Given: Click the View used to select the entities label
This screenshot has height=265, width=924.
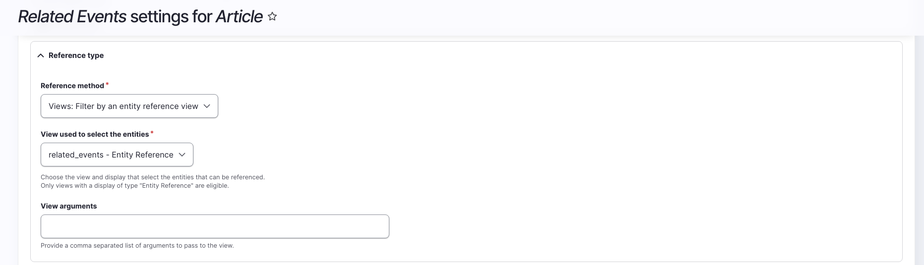Looking at the screenshot, I should 95,134.
